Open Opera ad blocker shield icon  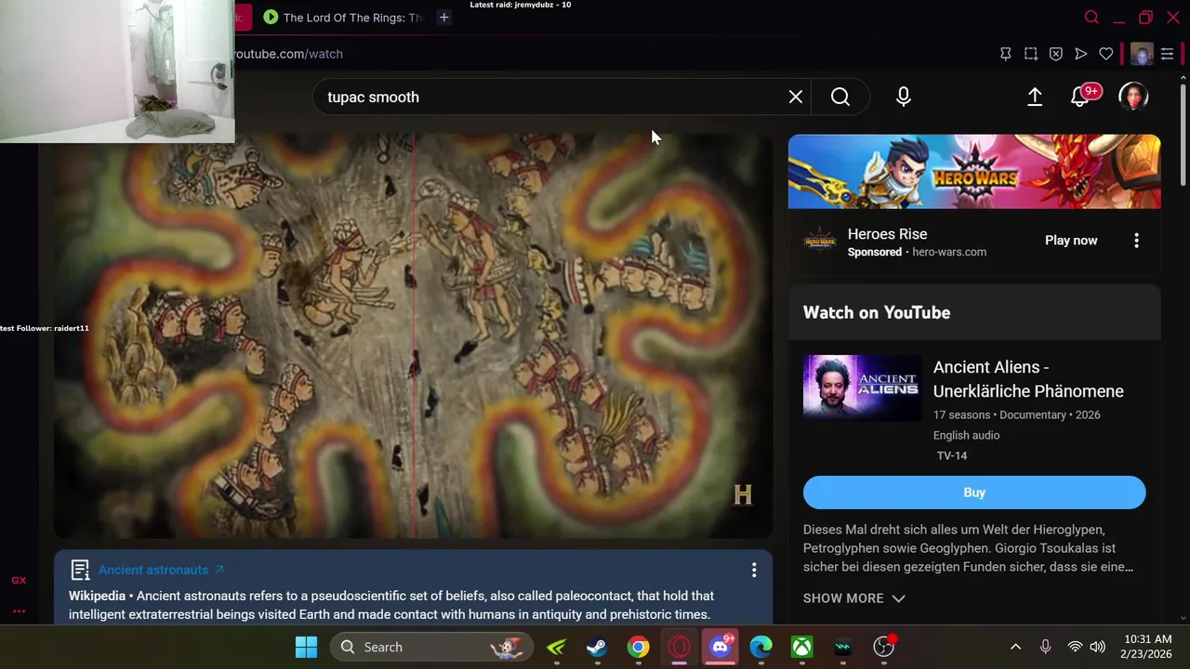tap(1056, 54)
